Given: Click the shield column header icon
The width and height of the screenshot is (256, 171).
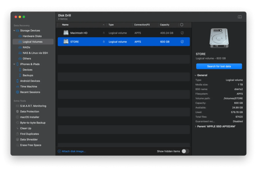Looking at the screenshot, I should (x=182, y=25).
